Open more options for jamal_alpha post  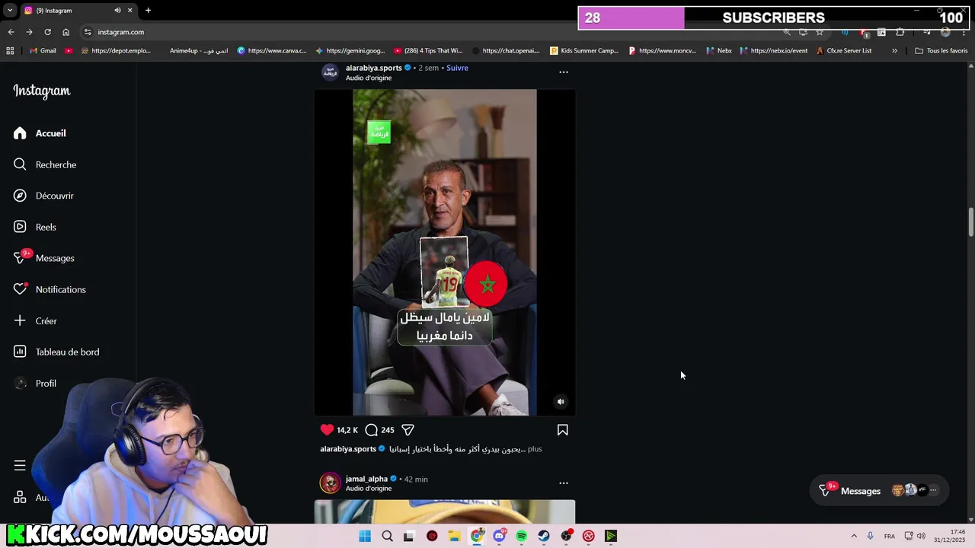[x=564, y=483]
